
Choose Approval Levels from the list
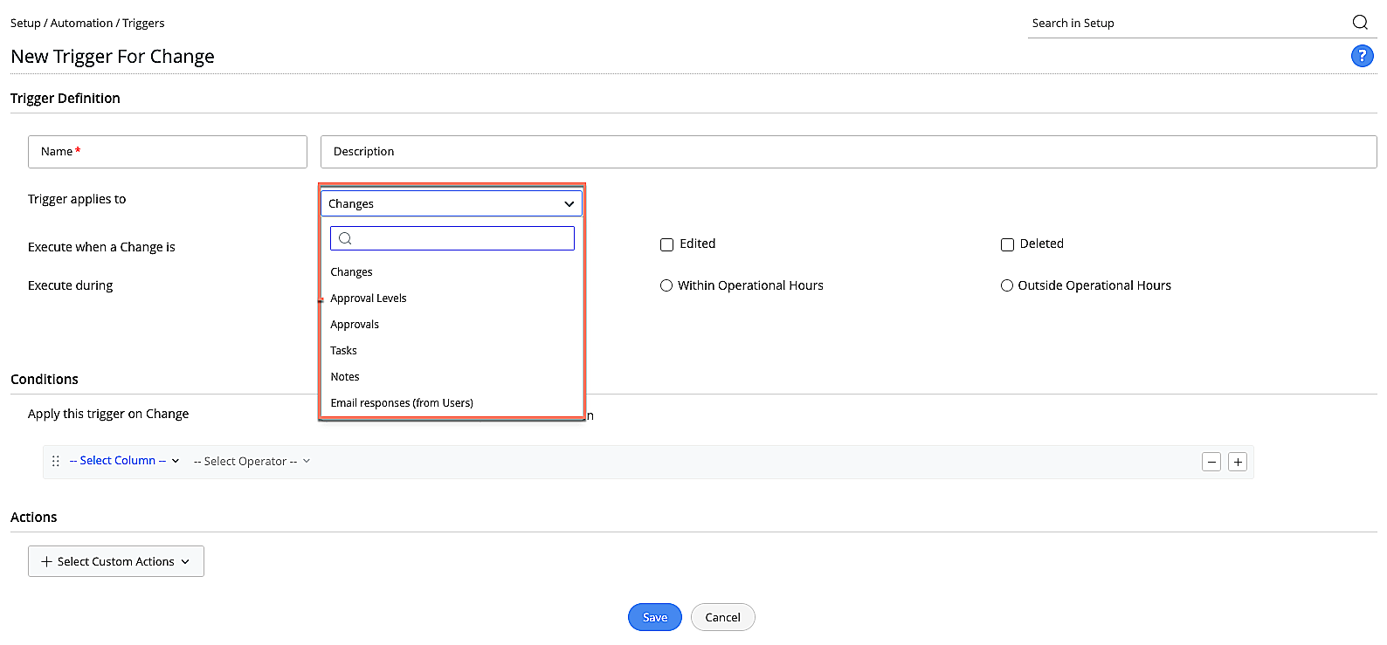tap(369, 298)
